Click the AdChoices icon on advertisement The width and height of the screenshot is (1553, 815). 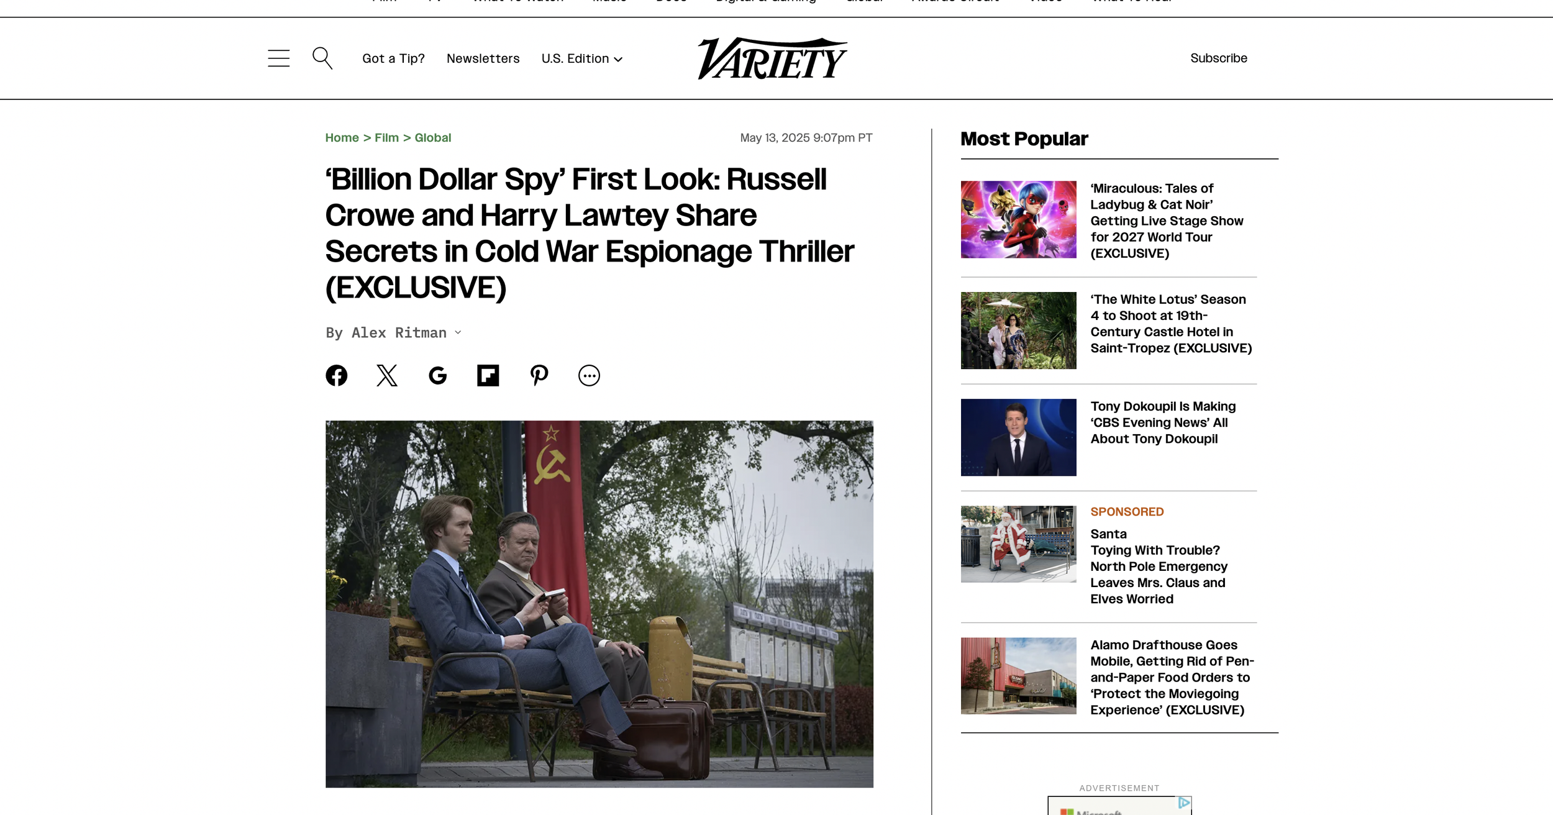tap(1184, 803)
